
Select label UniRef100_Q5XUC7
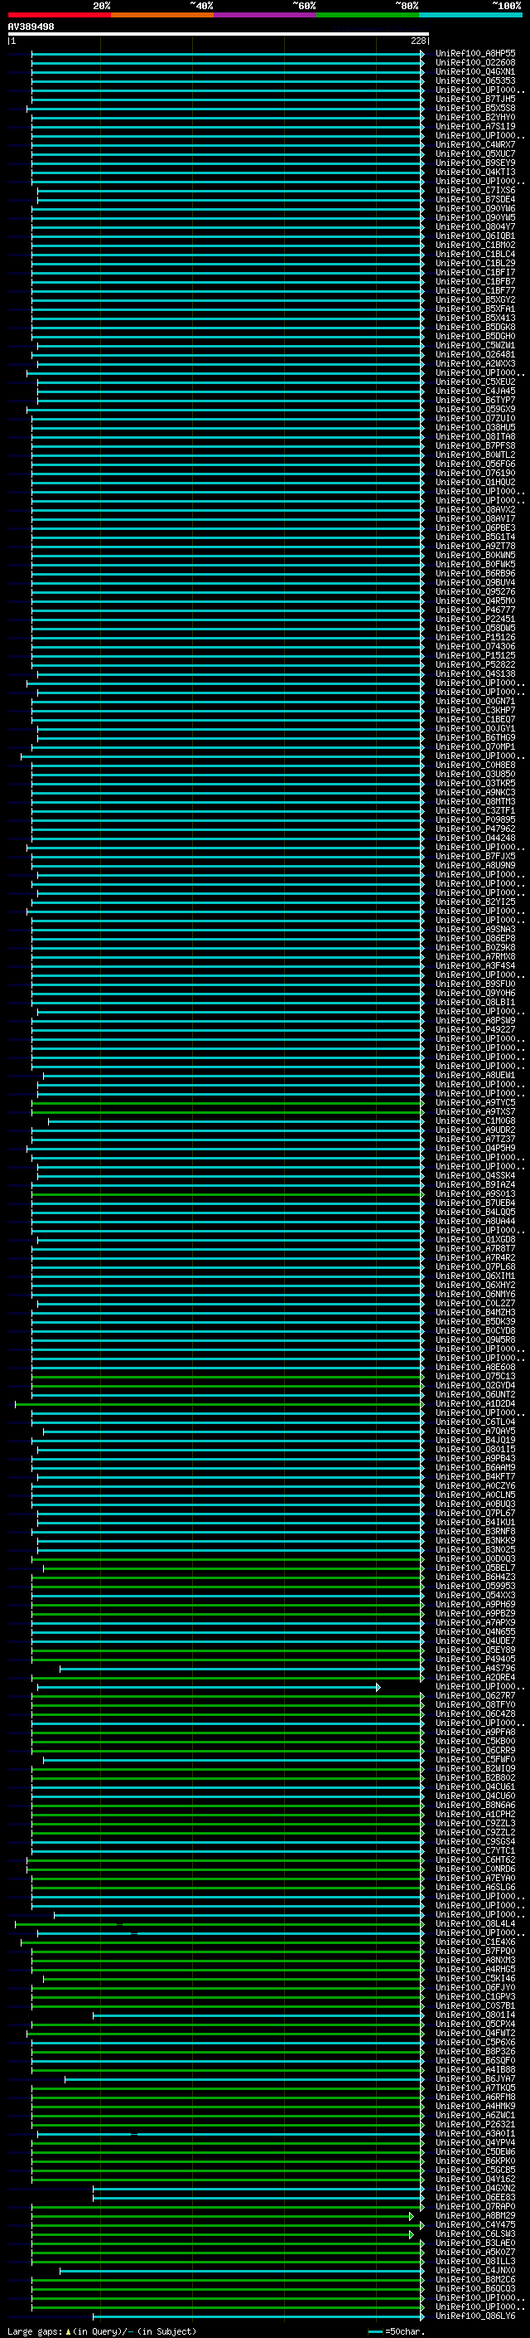pyautogui.click(x=475, y=153)
